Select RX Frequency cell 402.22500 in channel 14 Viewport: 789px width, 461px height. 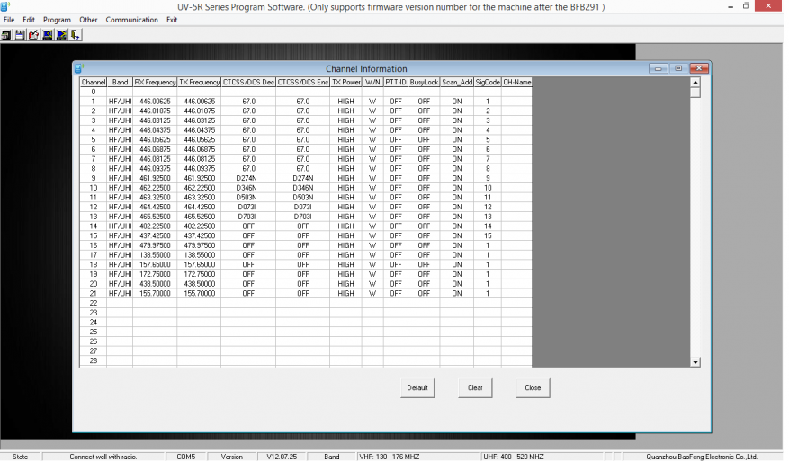155,226
